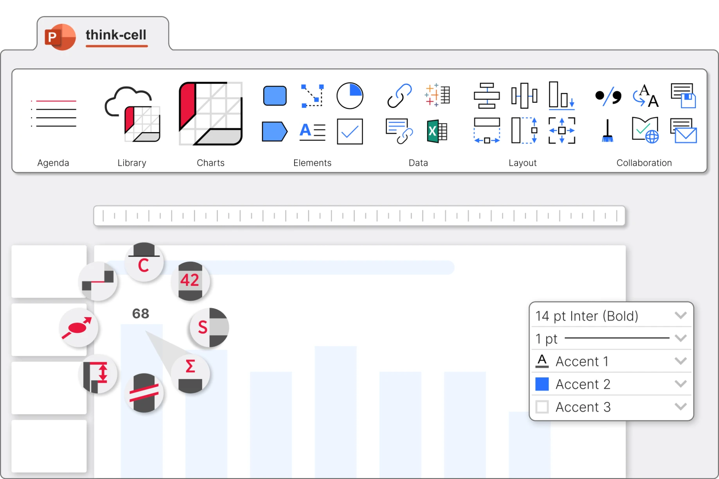Expand the 14 pt Inter (Bold) font dropdown
719x479 pixels.
pyautogui.click(x=681, y=316)
